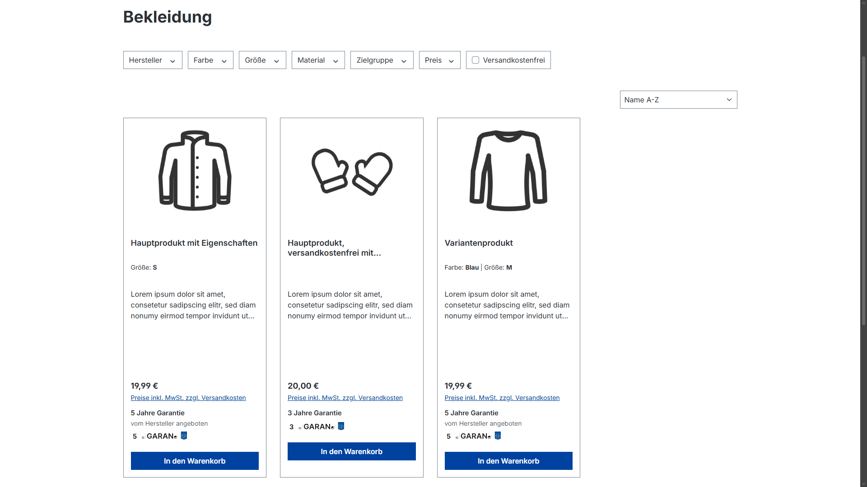Click the mittens product image
This screenshot has width=867, height=487.
[x=352, y=171]
